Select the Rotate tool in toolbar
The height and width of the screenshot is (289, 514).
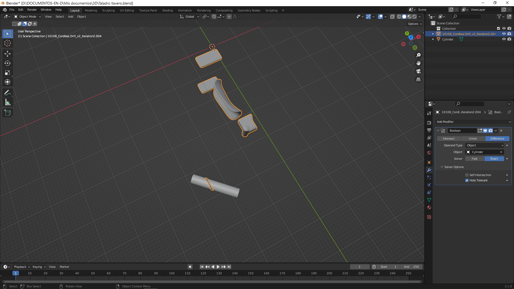(7, 63)
